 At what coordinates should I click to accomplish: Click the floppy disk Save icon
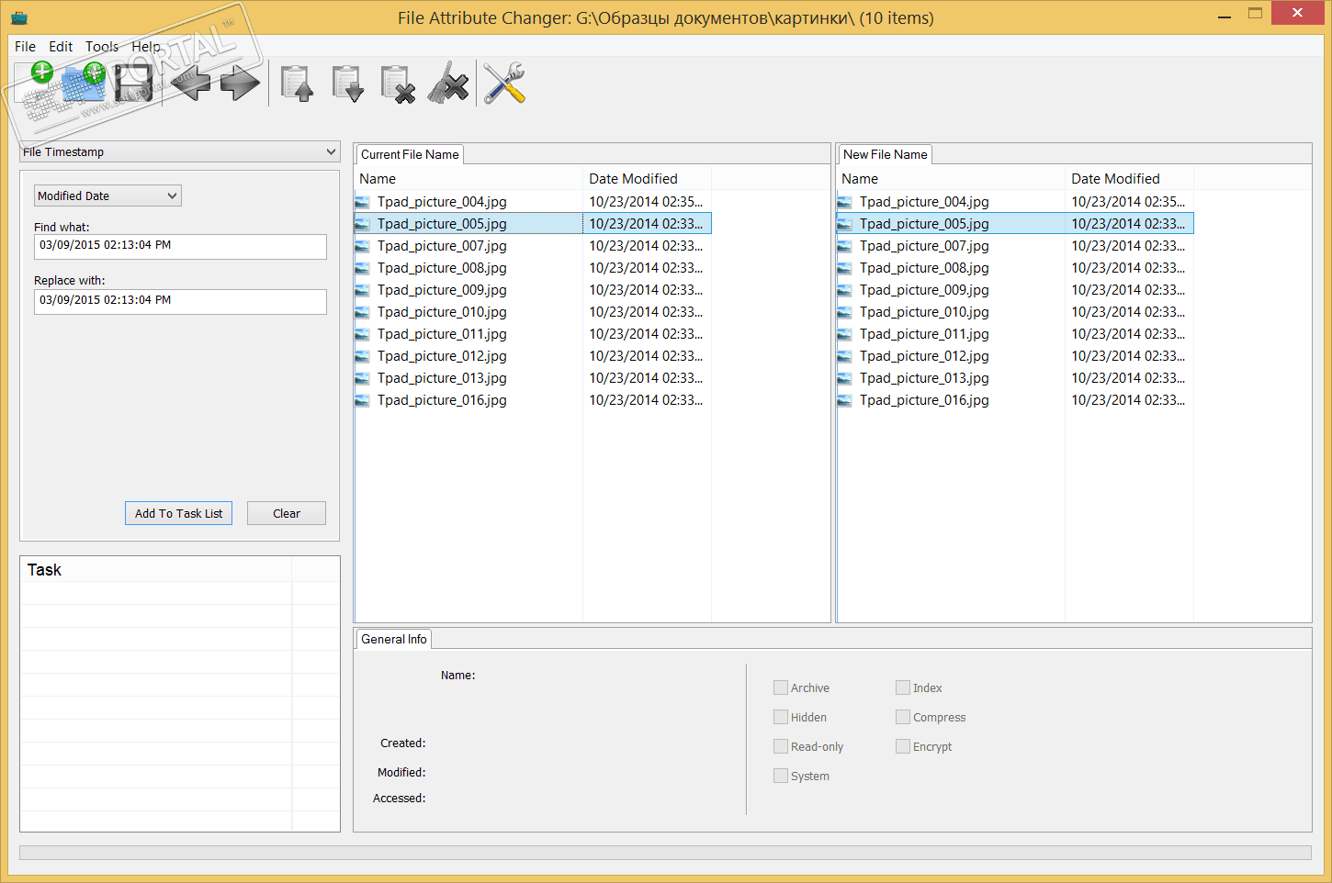coord(133,84)
